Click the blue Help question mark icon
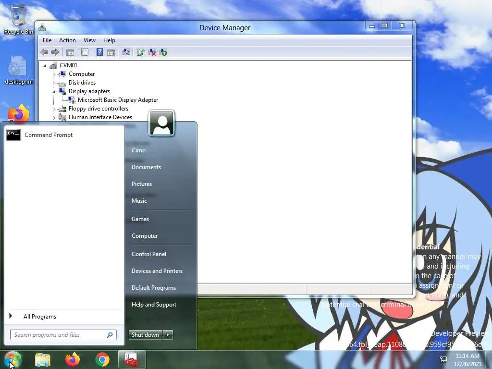Image resolution: width=492 pixels, height=369 pixels. tap(99, 52)
